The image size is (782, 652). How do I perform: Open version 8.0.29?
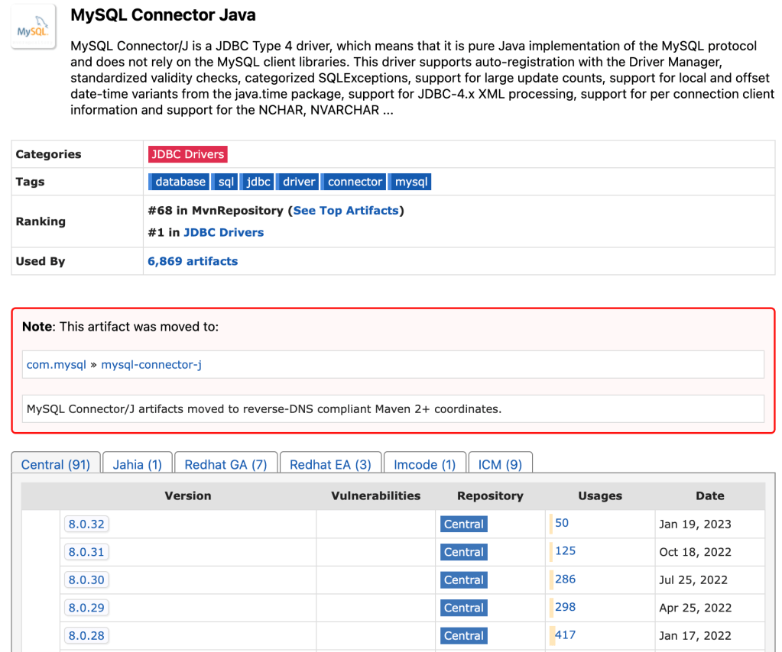86,608
